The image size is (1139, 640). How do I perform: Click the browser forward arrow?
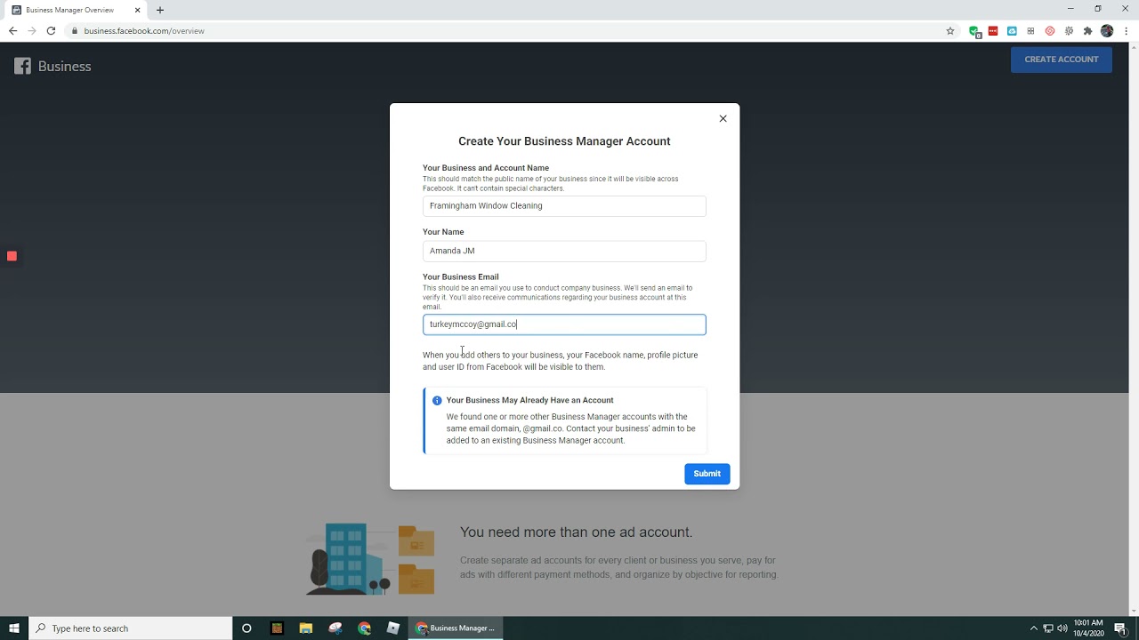click(x=32, y=30)
